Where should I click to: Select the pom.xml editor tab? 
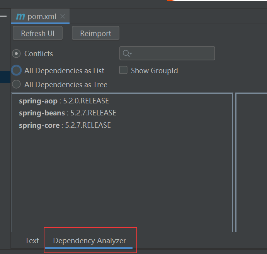tap(40, 16)
